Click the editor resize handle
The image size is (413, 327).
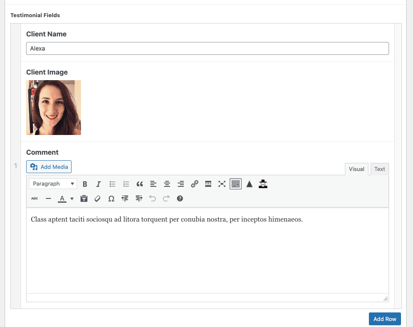(x=386, y=299)
